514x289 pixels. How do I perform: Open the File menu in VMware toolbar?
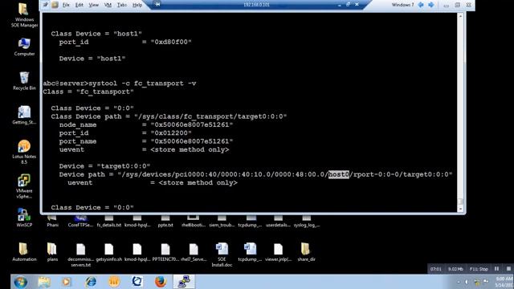66,5
